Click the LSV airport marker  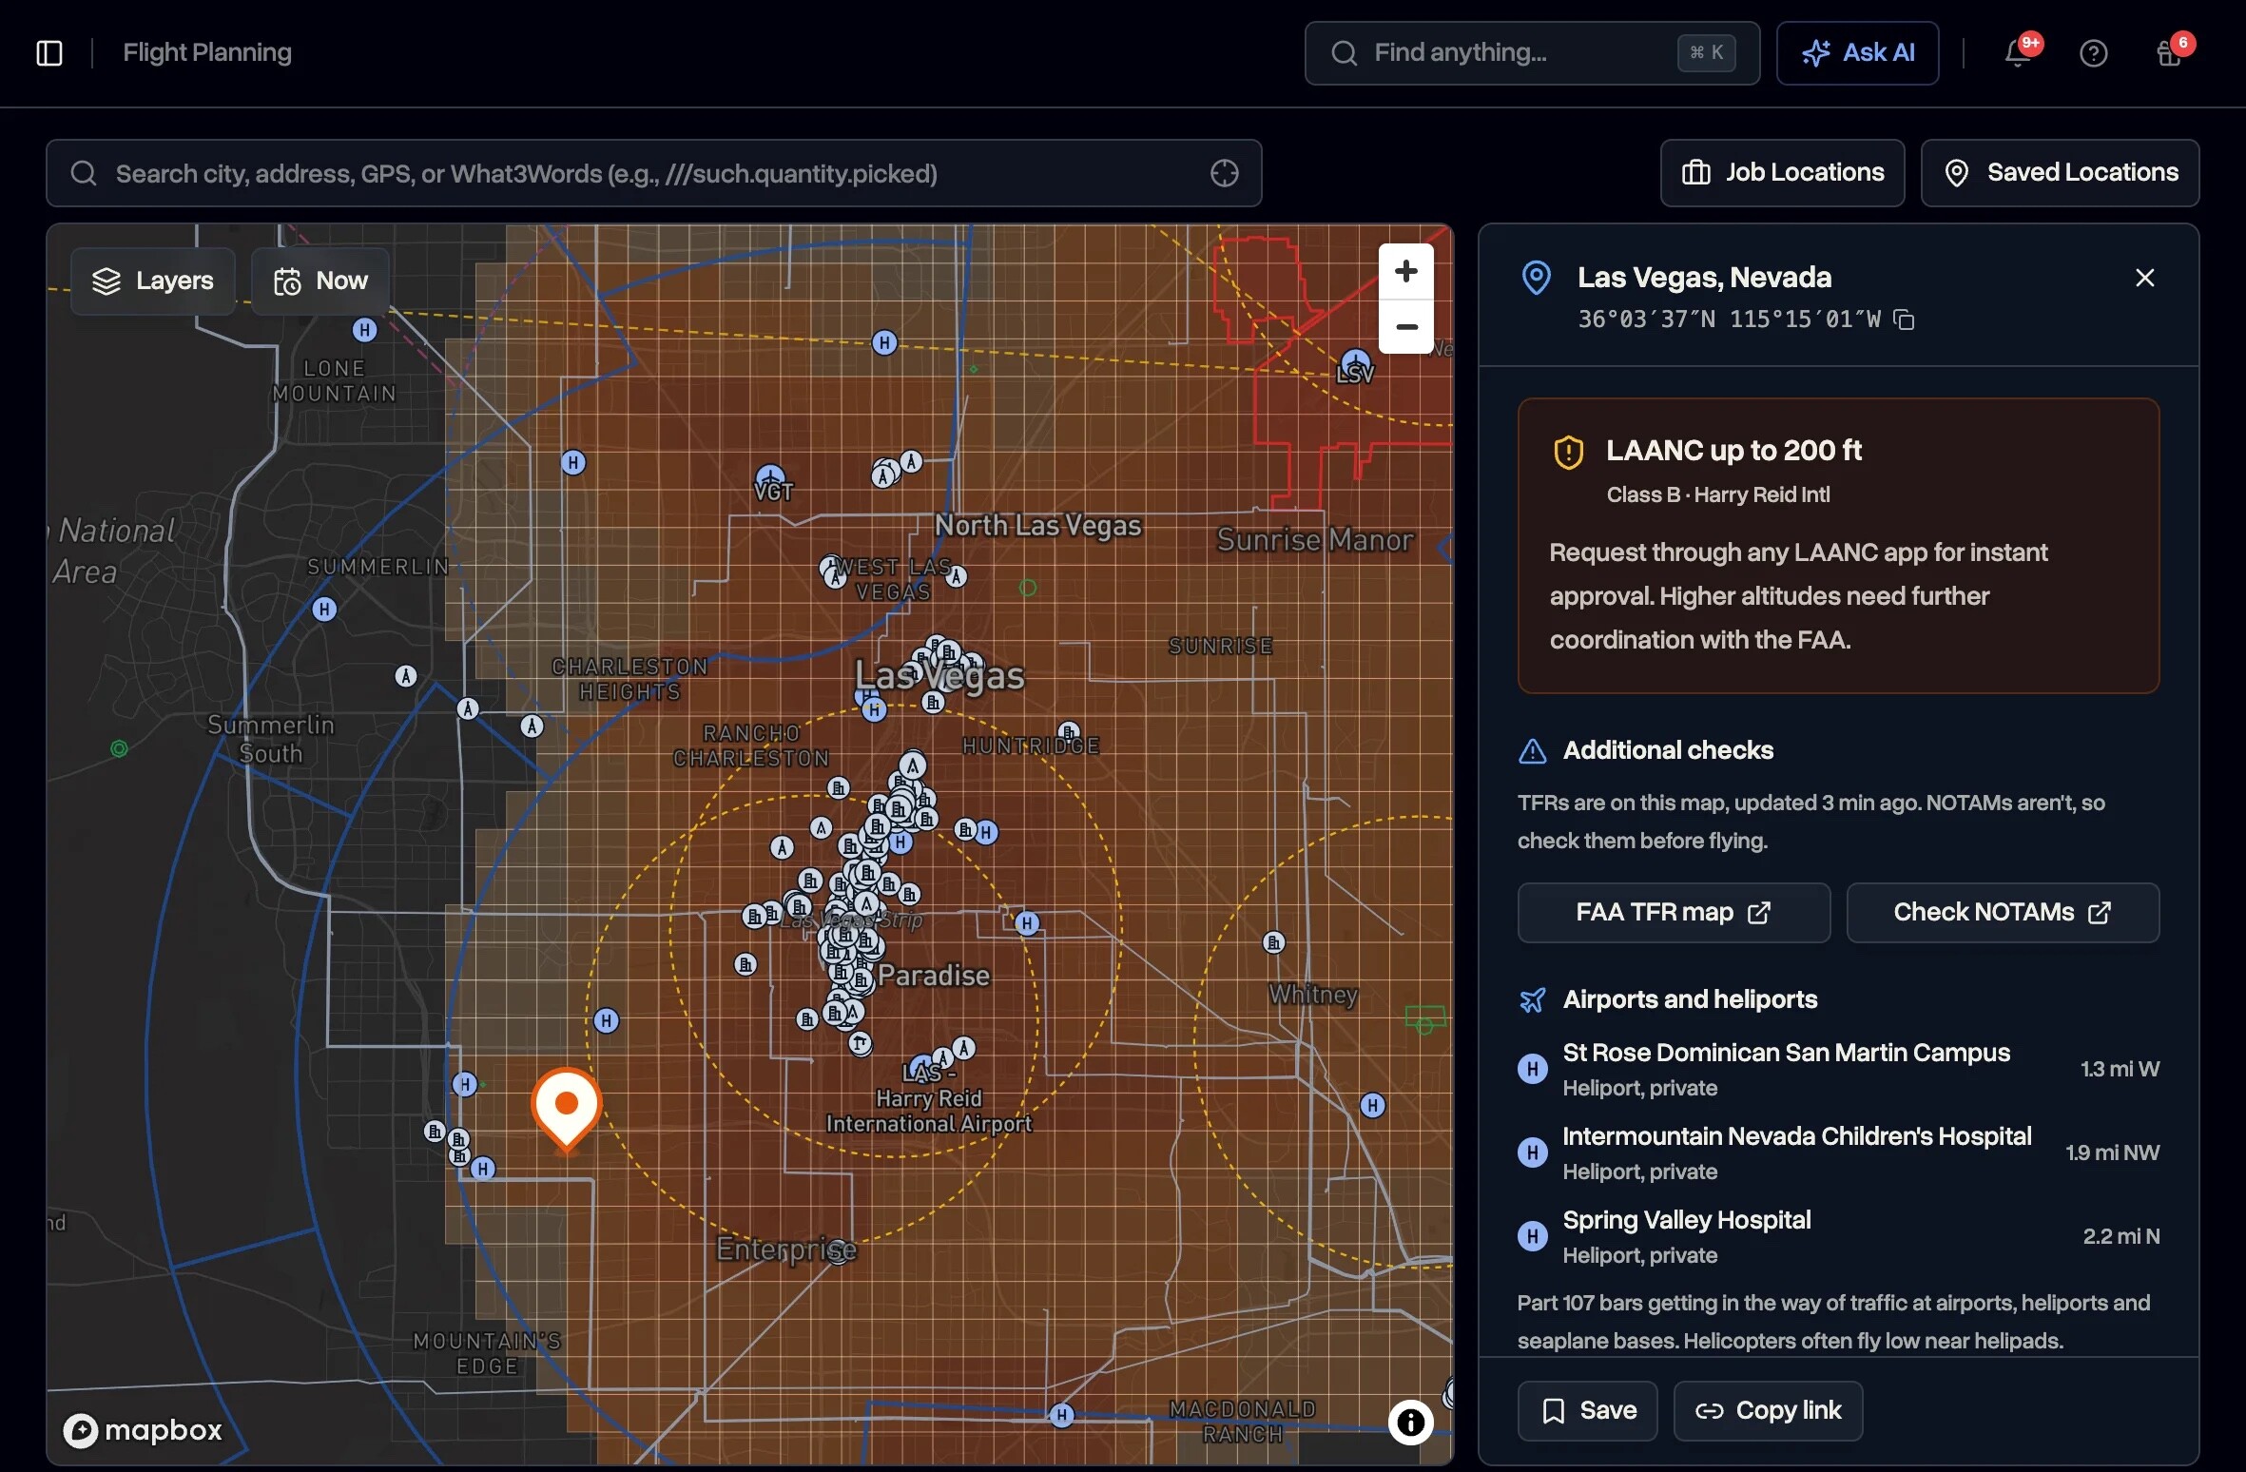[x=1355, y=365]
